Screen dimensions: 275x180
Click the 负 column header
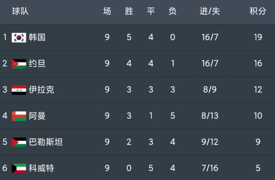pos(172,12)
